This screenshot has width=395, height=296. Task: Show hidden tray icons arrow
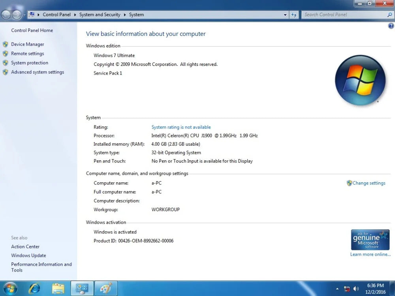click(x=337, y=289)
